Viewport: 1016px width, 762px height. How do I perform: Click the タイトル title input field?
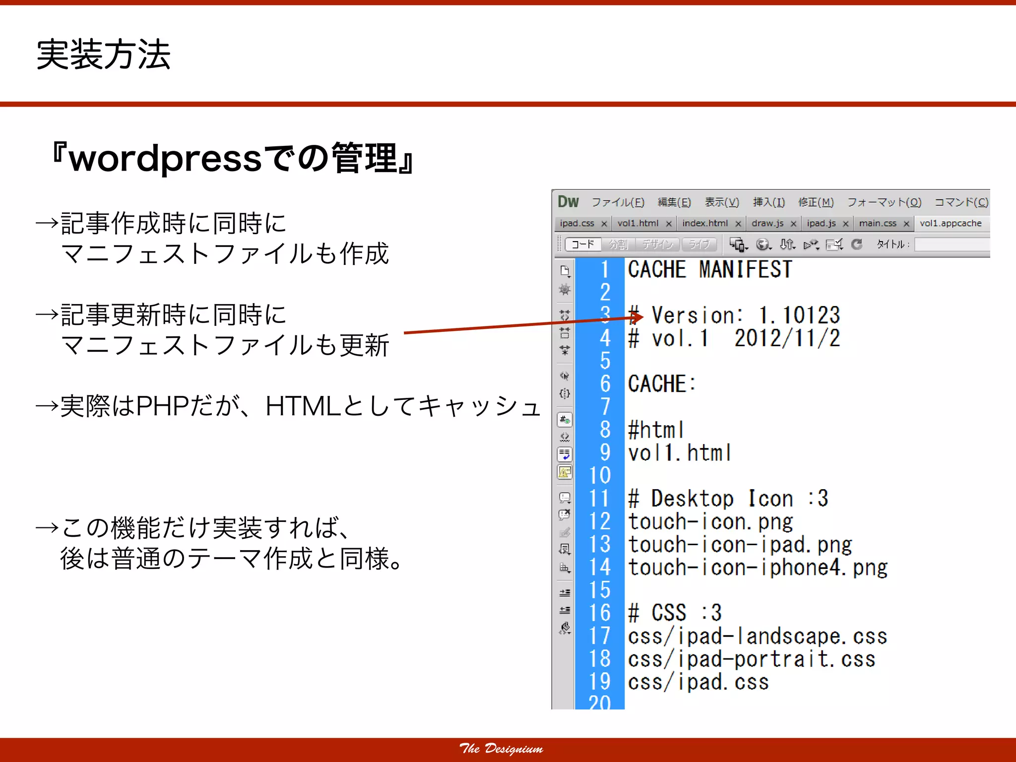tap(952, 245)
